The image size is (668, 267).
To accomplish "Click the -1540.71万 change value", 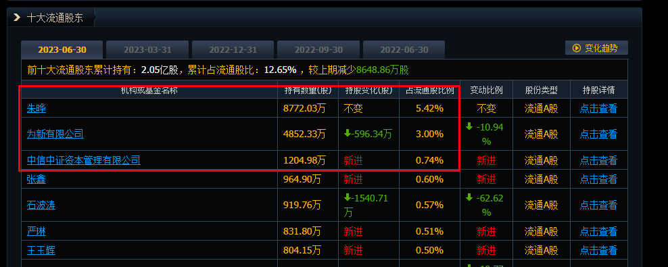I will pos(366,205).
